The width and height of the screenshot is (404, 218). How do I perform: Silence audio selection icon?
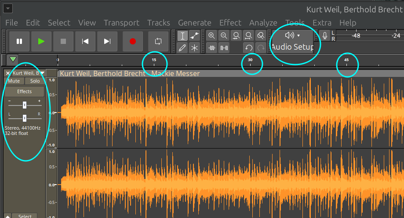(224, 48)
